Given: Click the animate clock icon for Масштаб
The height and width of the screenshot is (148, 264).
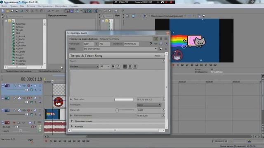Looking at the screenshot, I should 163,110.
